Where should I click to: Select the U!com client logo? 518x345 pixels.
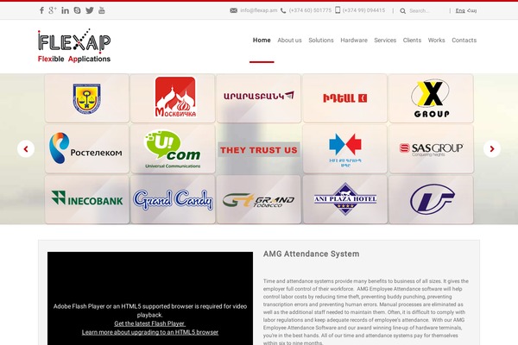[173, 149]
